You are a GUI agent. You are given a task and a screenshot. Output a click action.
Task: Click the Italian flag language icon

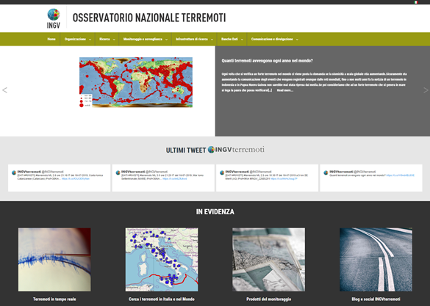click(416, 2)
